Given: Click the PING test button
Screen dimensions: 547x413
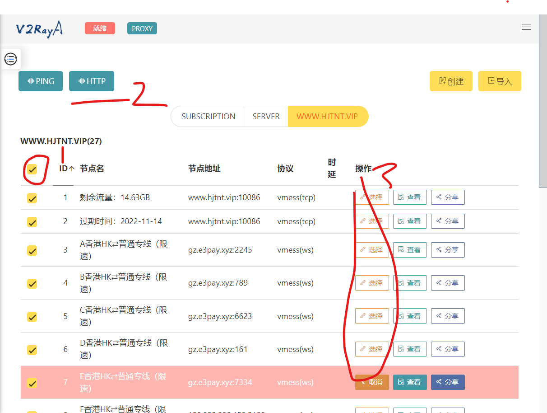Looking at the screenshot, I should pyautogui.click(x=40, y=81).
